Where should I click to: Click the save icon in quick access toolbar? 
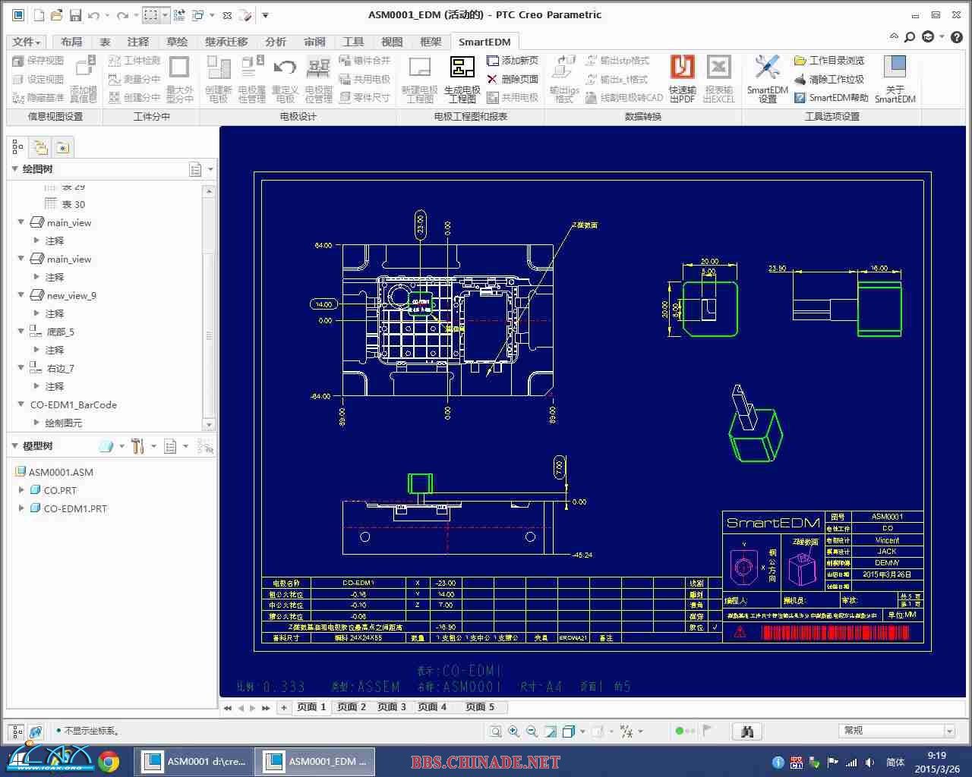75,15
